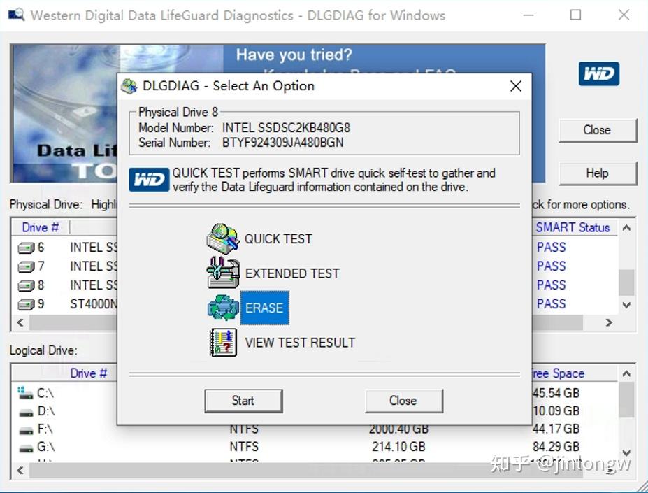The height and width of the screenshot is (493, 648).
Task: Sort by the SMART Status column header
Action: pyautogui.click(x=573, y=227)
